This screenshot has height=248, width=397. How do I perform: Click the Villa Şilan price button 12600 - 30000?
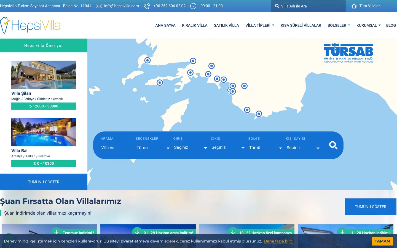pyautogui.click(x=44, y=106)
